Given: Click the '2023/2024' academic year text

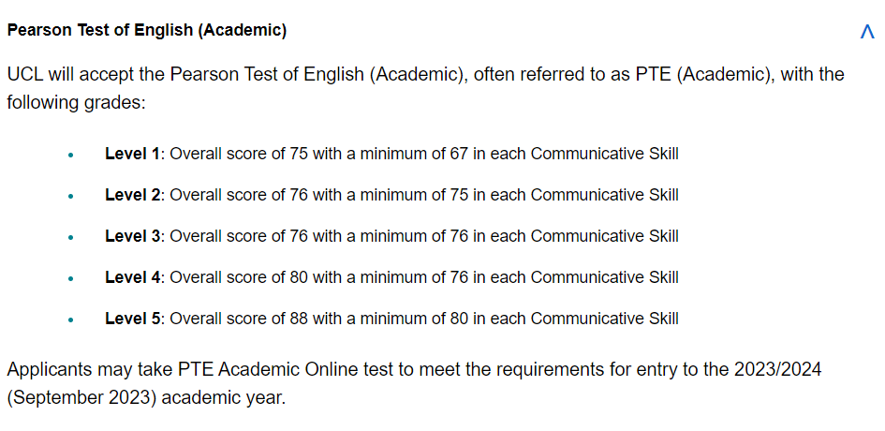Looking at the screenshot, I should [x=777, y=369].
